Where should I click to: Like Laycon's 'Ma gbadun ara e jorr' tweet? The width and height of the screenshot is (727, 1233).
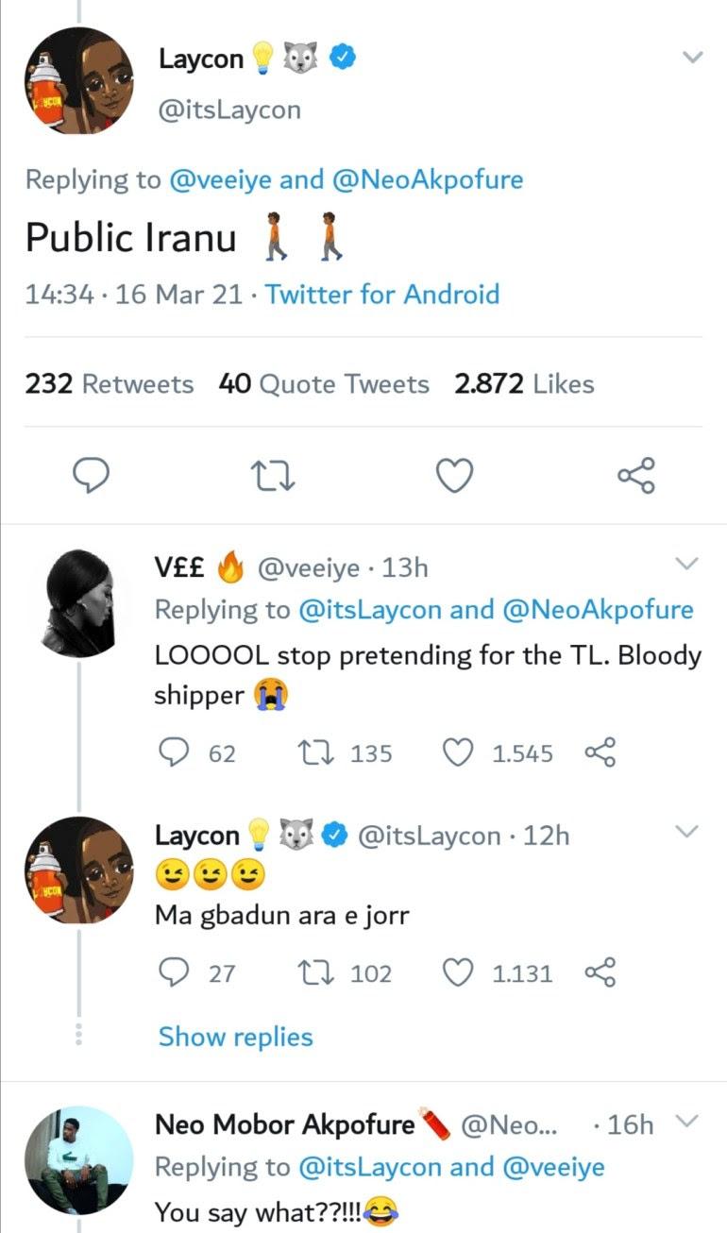tap(458, 972)
